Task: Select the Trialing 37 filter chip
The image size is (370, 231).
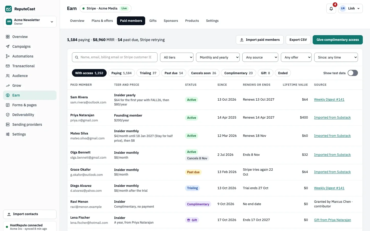Action: click(148, 73)
